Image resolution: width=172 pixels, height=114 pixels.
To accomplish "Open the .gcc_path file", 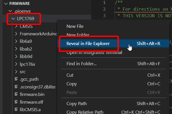I will coord(29,79).
